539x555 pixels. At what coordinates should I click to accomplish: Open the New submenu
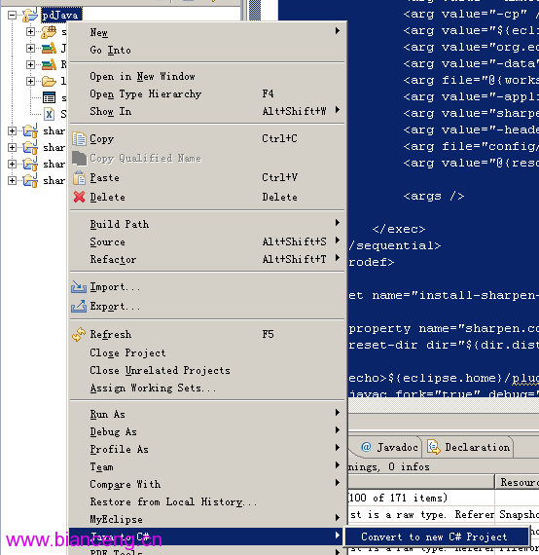click(x=207, y=32)
